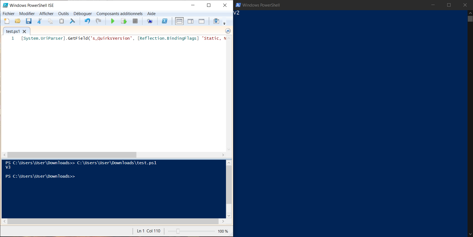
Task: Click the Undo arrow icon
Action: click(x=87, y=21)
